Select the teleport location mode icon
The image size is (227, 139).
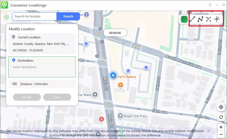point(184,19)
